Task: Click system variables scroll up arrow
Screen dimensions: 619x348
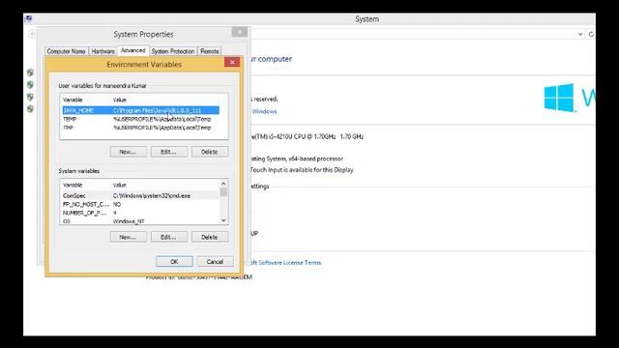Action: pyautogui.click(x=223, y=184)
